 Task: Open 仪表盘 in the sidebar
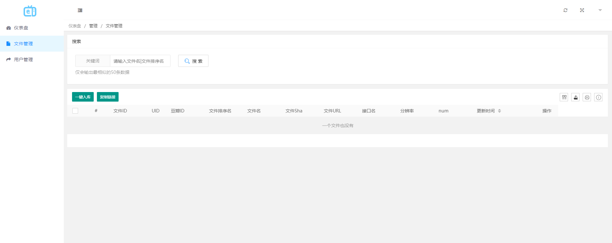(21, 28)
